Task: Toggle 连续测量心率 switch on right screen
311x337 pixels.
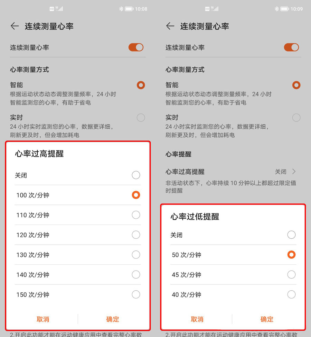Action: pyautogui.click(x=291, y=47)
